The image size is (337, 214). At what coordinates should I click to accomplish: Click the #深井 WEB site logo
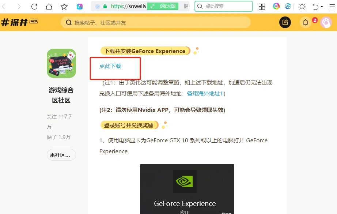[19, 22]
